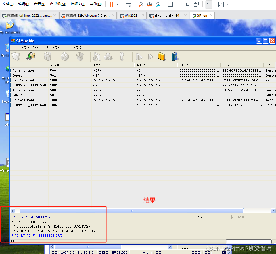
Task: Click the gray open-folder icon in SAMInside toolbar
Action: pyautogui.click(x=16, y=56)
